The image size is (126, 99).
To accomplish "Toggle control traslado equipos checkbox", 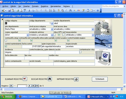I will [68, 40].
